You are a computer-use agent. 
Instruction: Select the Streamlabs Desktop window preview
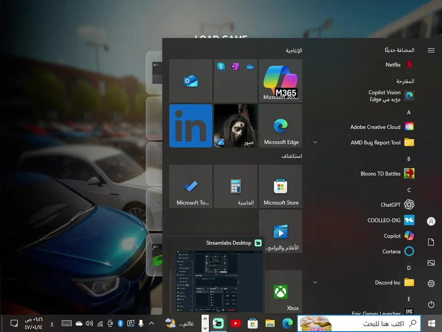click(x=218, y=275)
